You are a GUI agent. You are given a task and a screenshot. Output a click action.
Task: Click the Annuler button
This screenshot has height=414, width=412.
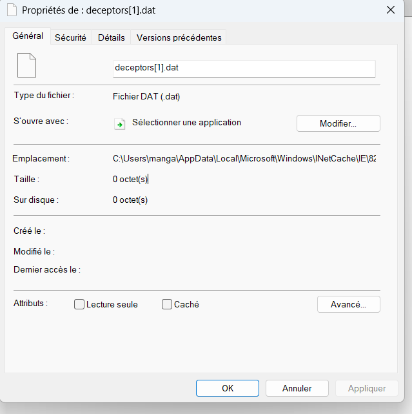pyautogui.click(x=297, y=388)
